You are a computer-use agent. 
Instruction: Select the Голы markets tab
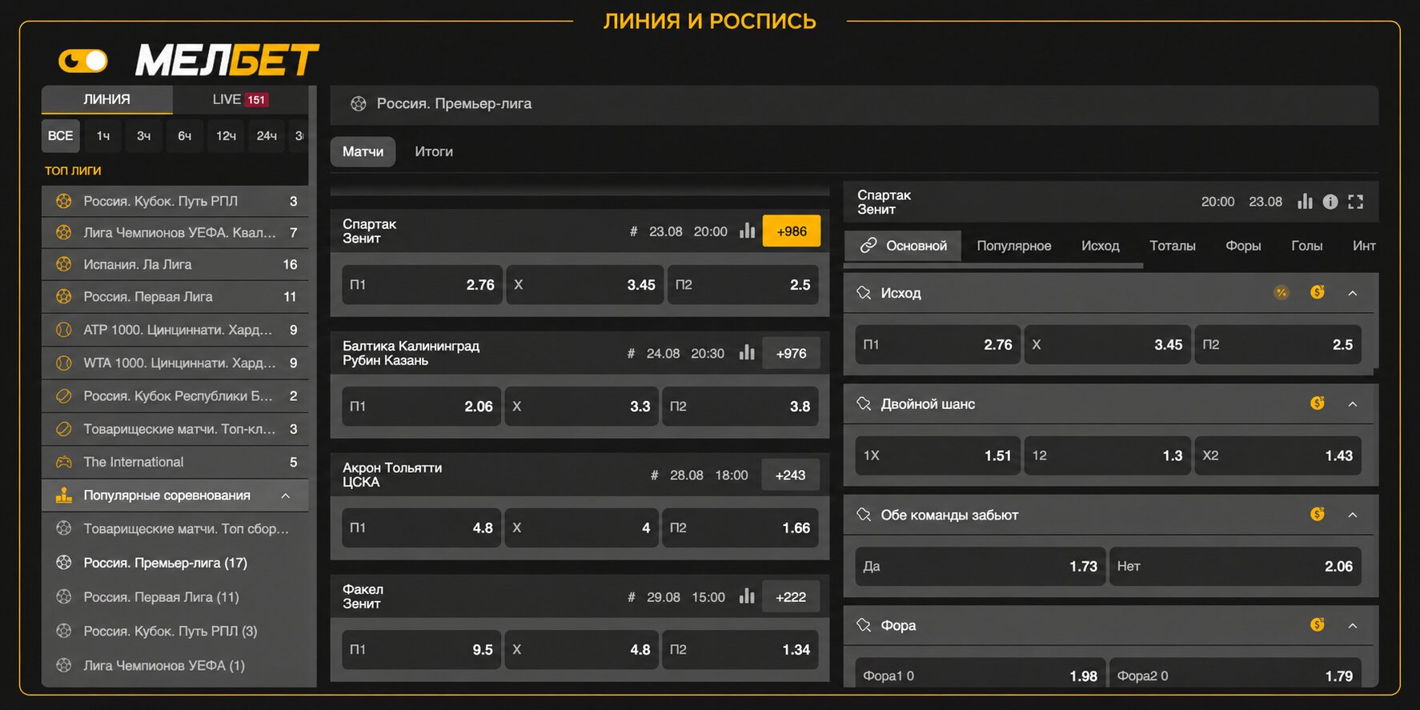[x=1306, y=246]
